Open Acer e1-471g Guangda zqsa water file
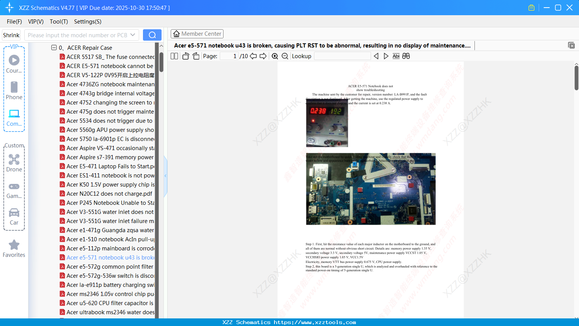The width and height of the screenshot is (579, 326). coord(107,230)
